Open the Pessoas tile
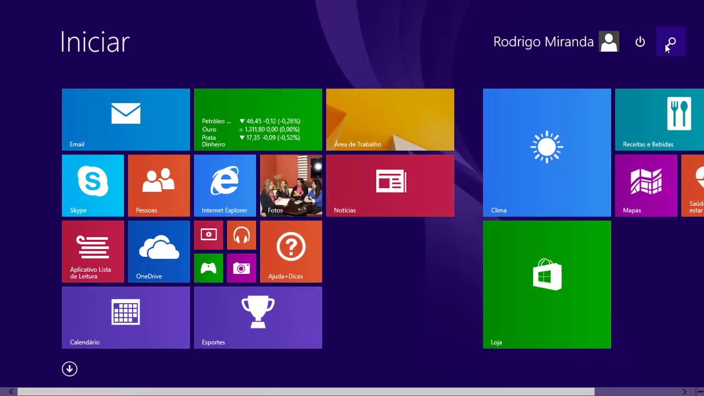Viewport: 704px width, 396px height. click(x=159, y=185)
